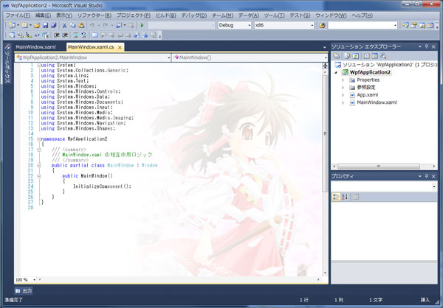Click View Code icon in Solution Explorer
The width and height of the screenshot is (443, 308).
coord(366,56)
